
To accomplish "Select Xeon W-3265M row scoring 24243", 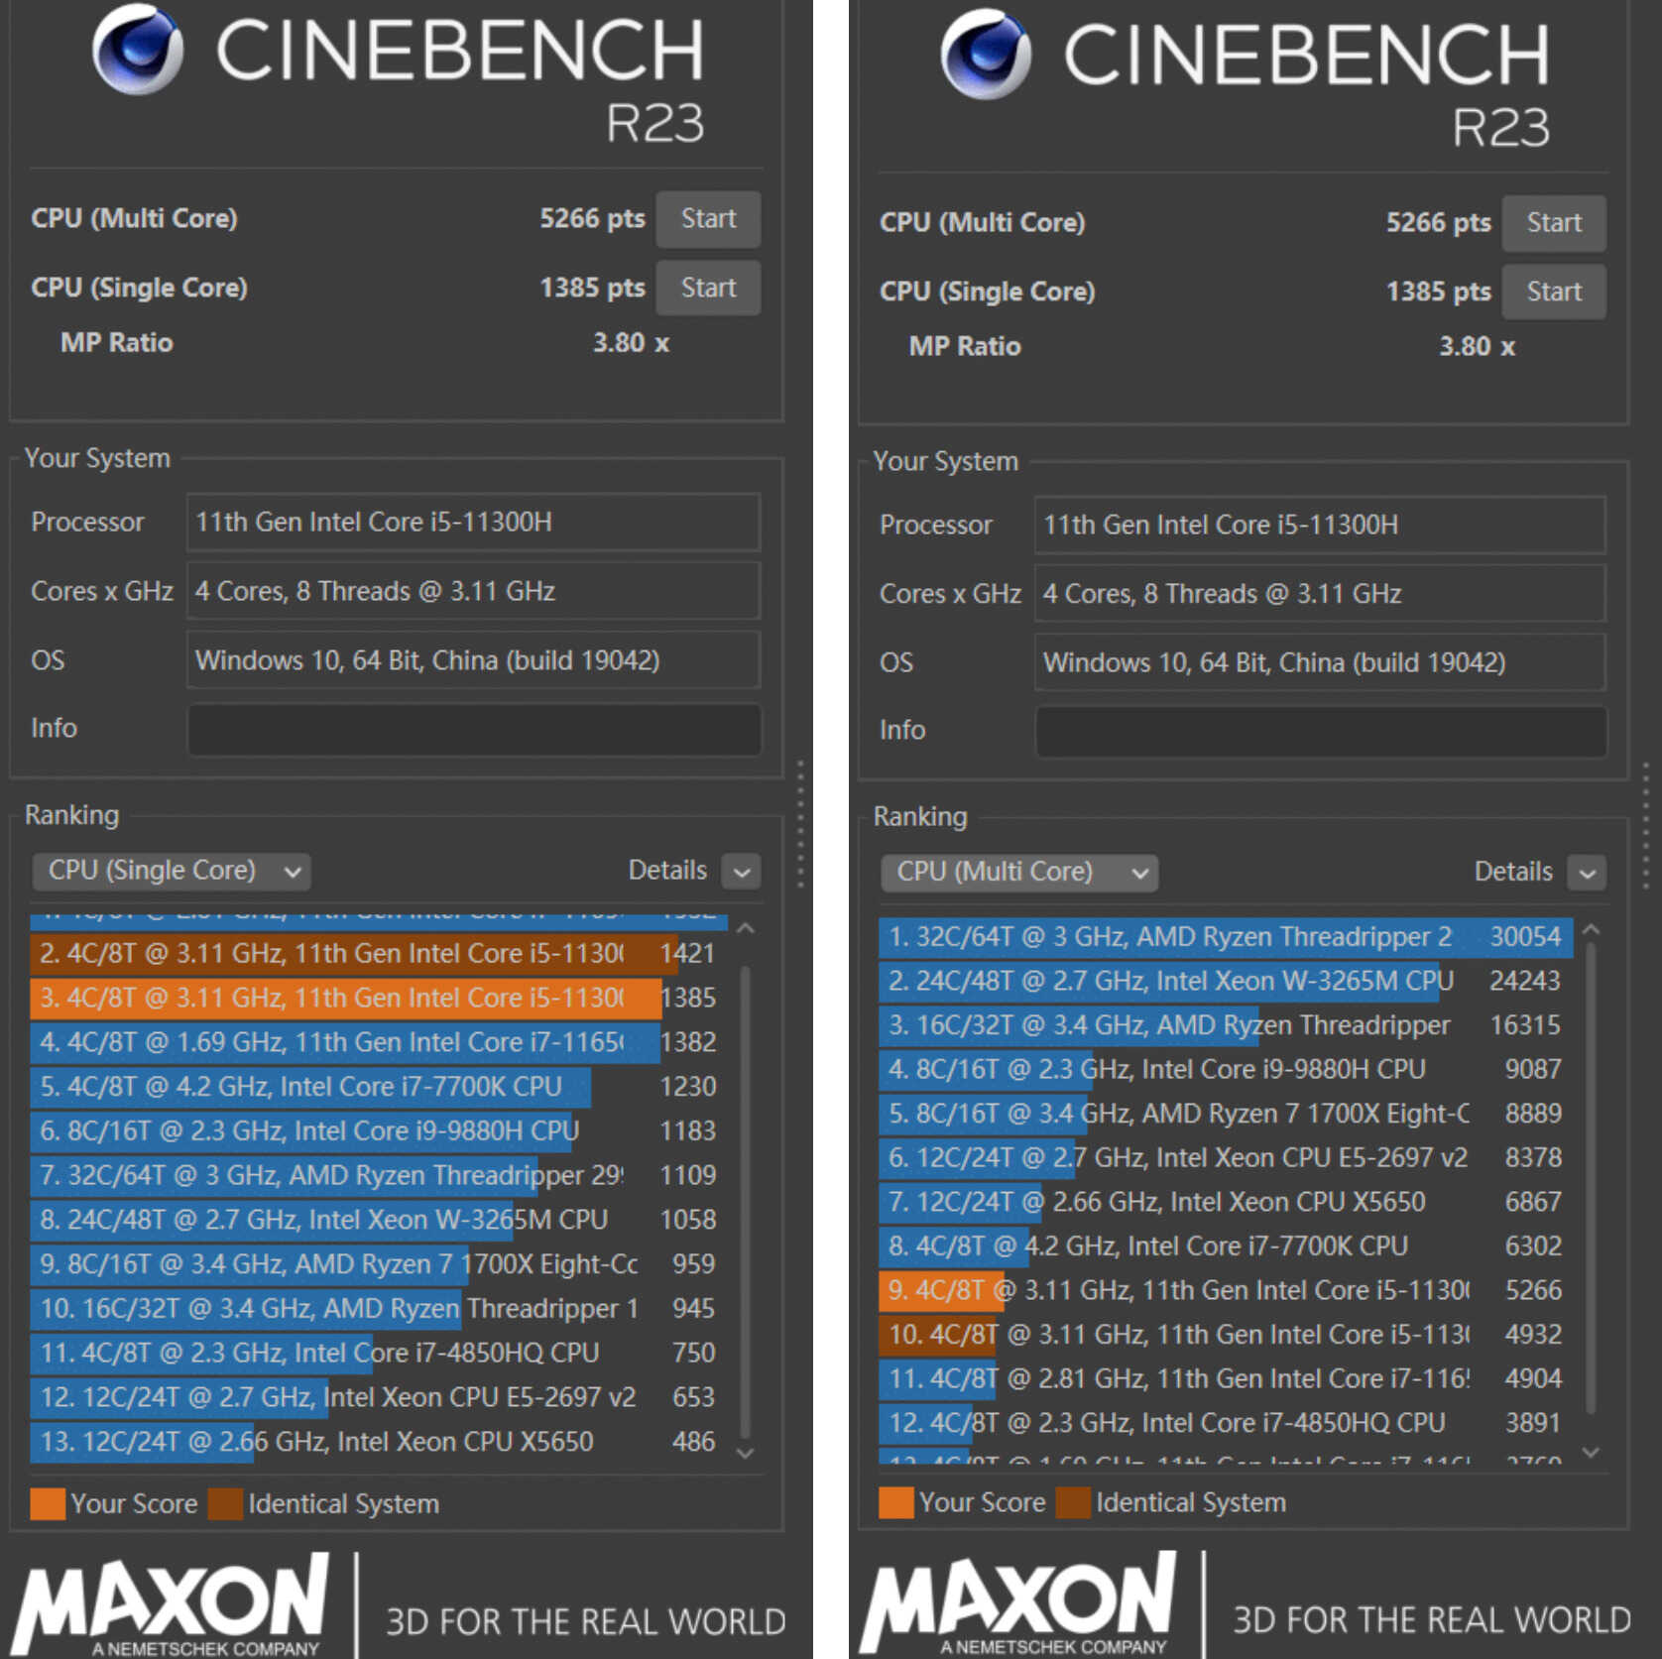I will coord(1226,982).
